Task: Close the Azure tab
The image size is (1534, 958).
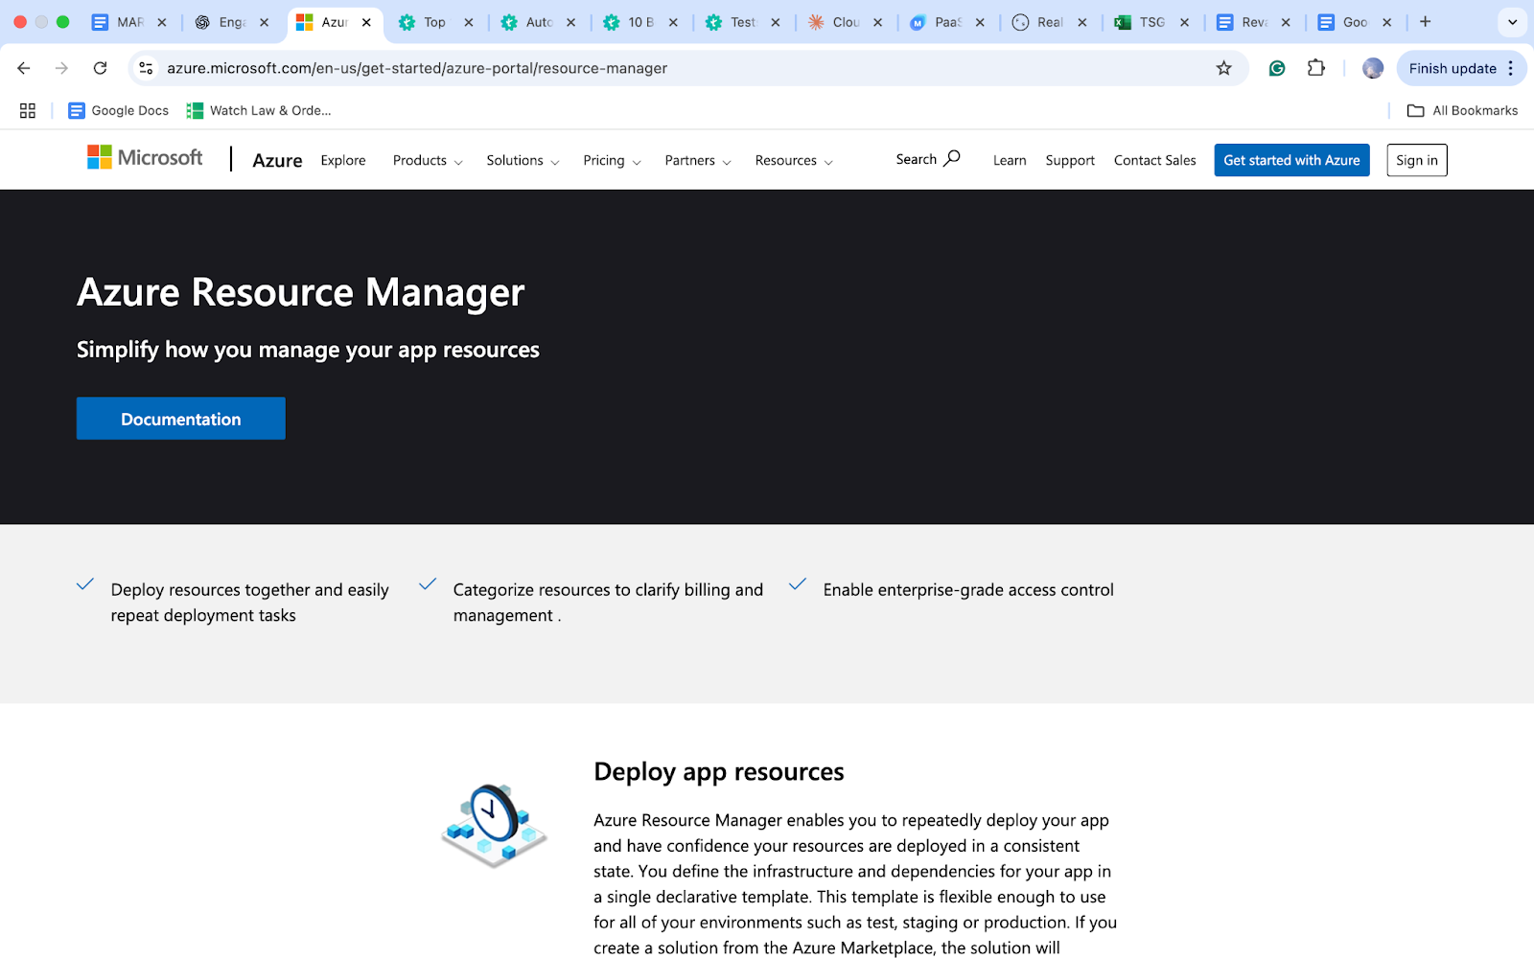Action: coord(366,22)
